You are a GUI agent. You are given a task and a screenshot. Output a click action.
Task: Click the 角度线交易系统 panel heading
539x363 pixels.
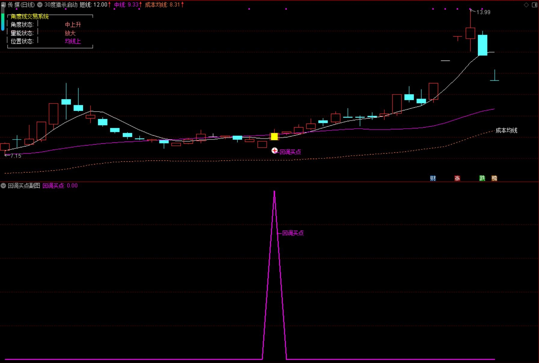click(30, 17)
